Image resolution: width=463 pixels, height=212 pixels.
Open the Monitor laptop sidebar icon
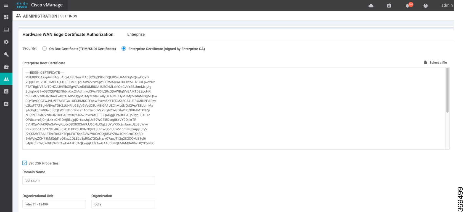click(6, 30)
